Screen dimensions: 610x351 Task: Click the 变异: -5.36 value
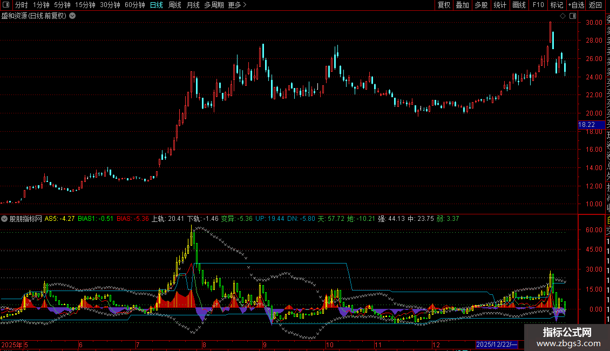pos(237,219)
